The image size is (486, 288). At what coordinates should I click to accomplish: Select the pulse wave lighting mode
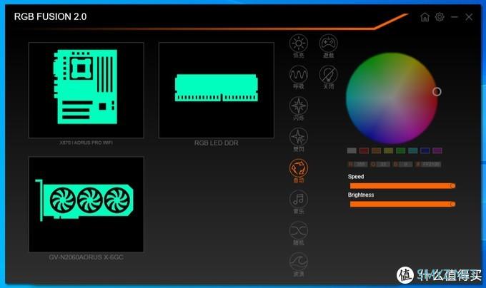(x=299, y=74)
